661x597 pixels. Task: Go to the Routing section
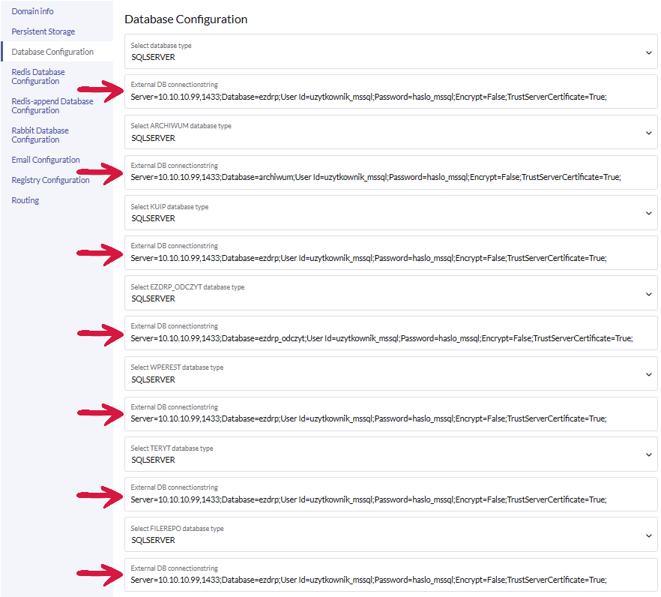point(25,200)
